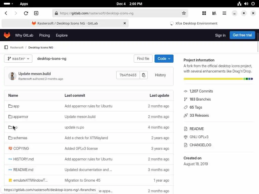Click the Find file button
The height and width of the screenshot is (194, 259).
coord(143,59)
